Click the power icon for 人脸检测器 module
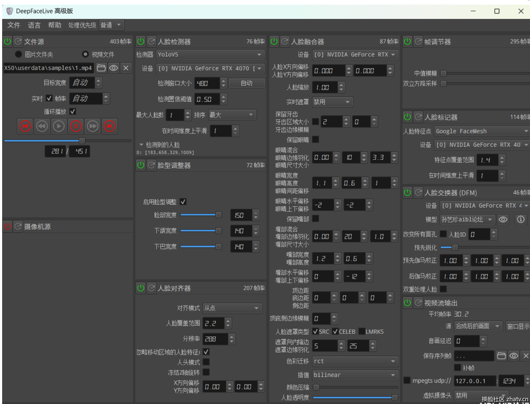 click(x=141, y=42)
